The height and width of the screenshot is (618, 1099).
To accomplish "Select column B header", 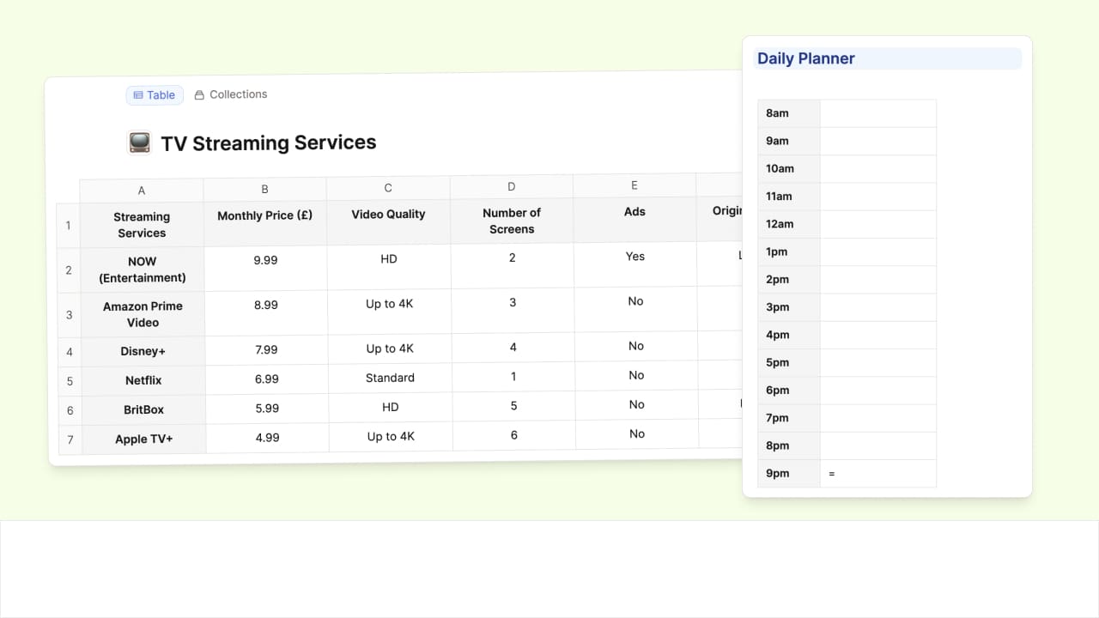I will (264, 189).
